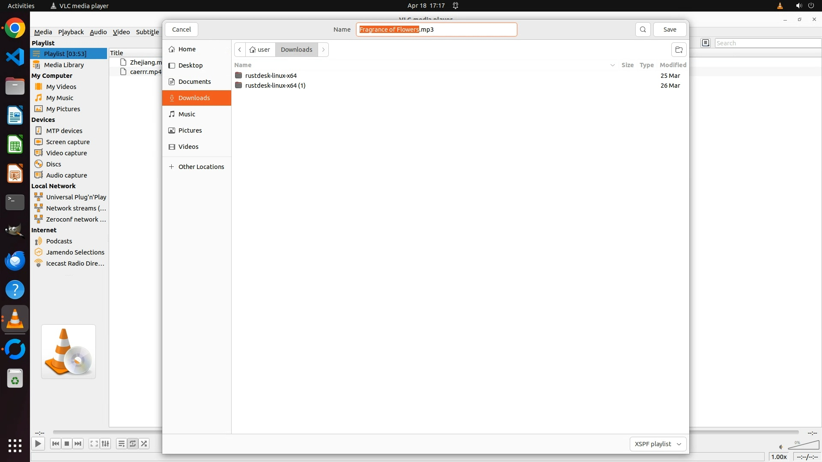Click search icon in save dialog
822x462 pixels.
pyautogui.click(x=643, y=30)
